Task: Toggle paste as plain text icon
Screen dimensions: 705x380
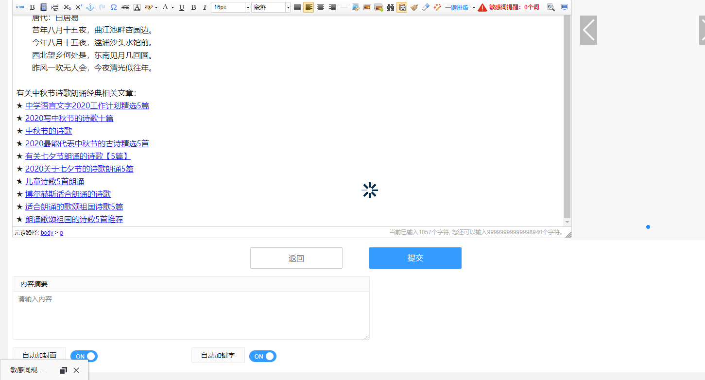Action: click(x=402, y=7)
